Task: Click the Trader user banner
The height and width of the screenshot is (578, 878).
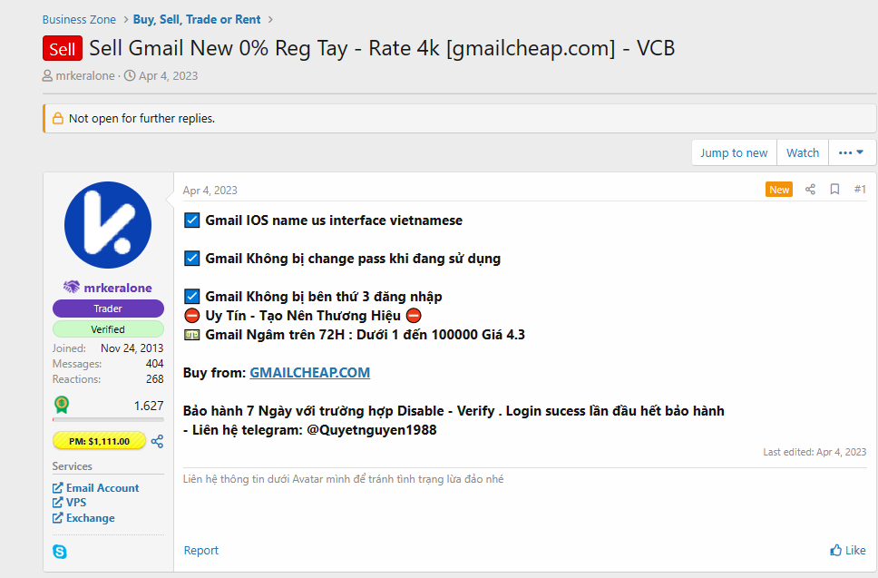Action: (x=108, y=309)
